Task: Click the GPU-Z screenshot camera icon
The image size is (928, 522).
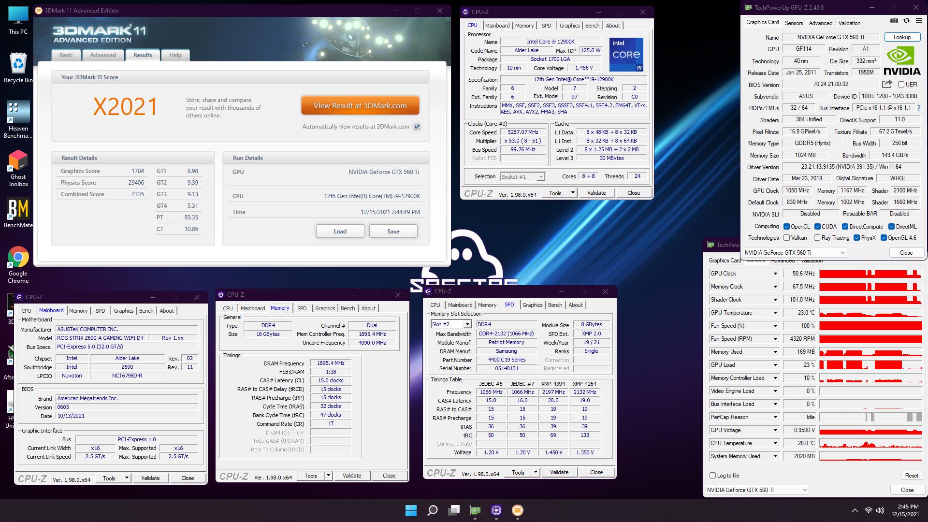Action: [x=894, y=21]
